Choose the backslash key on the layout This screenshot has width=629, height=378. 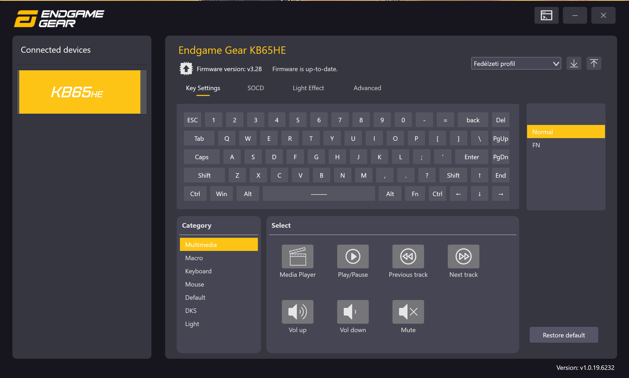[479, 138]
